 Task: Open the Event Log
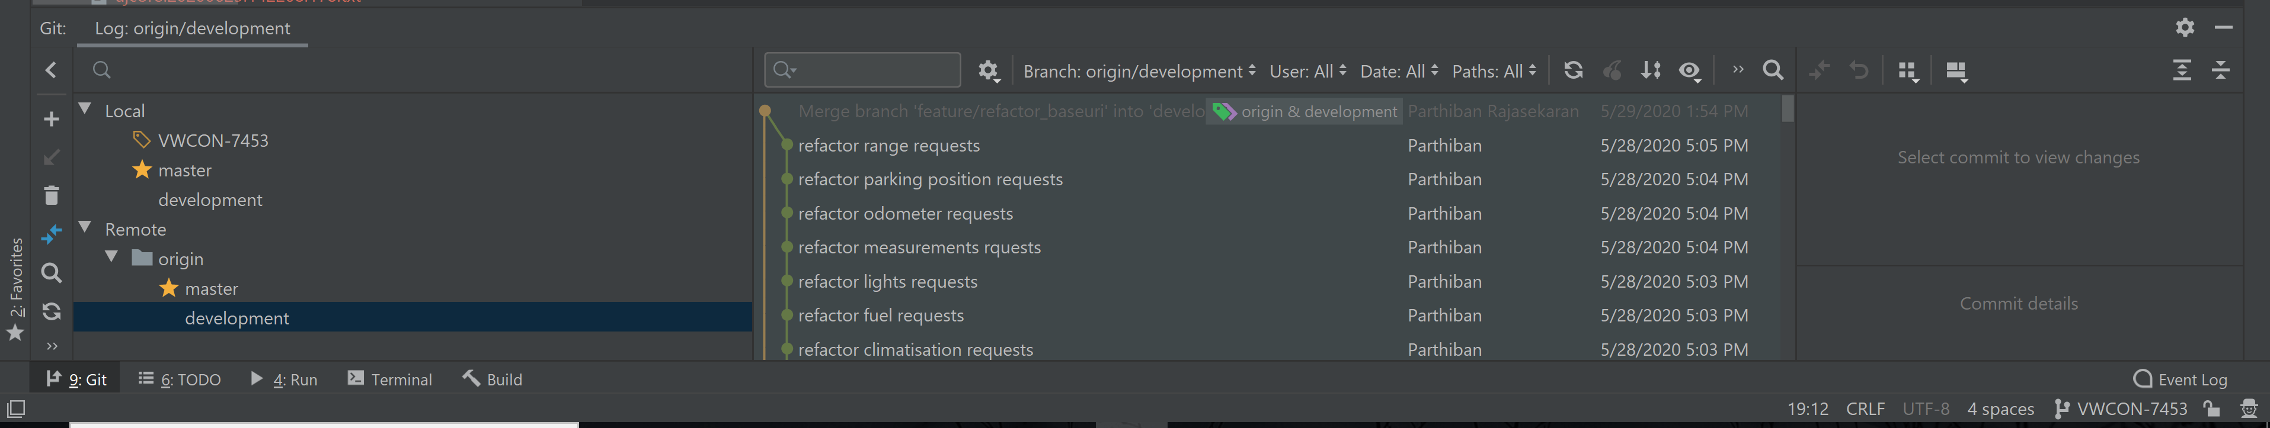pos(2180,379)
